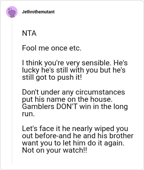Click the 'still got to push it!' line

pyautogui.click(x=52, y=77)
